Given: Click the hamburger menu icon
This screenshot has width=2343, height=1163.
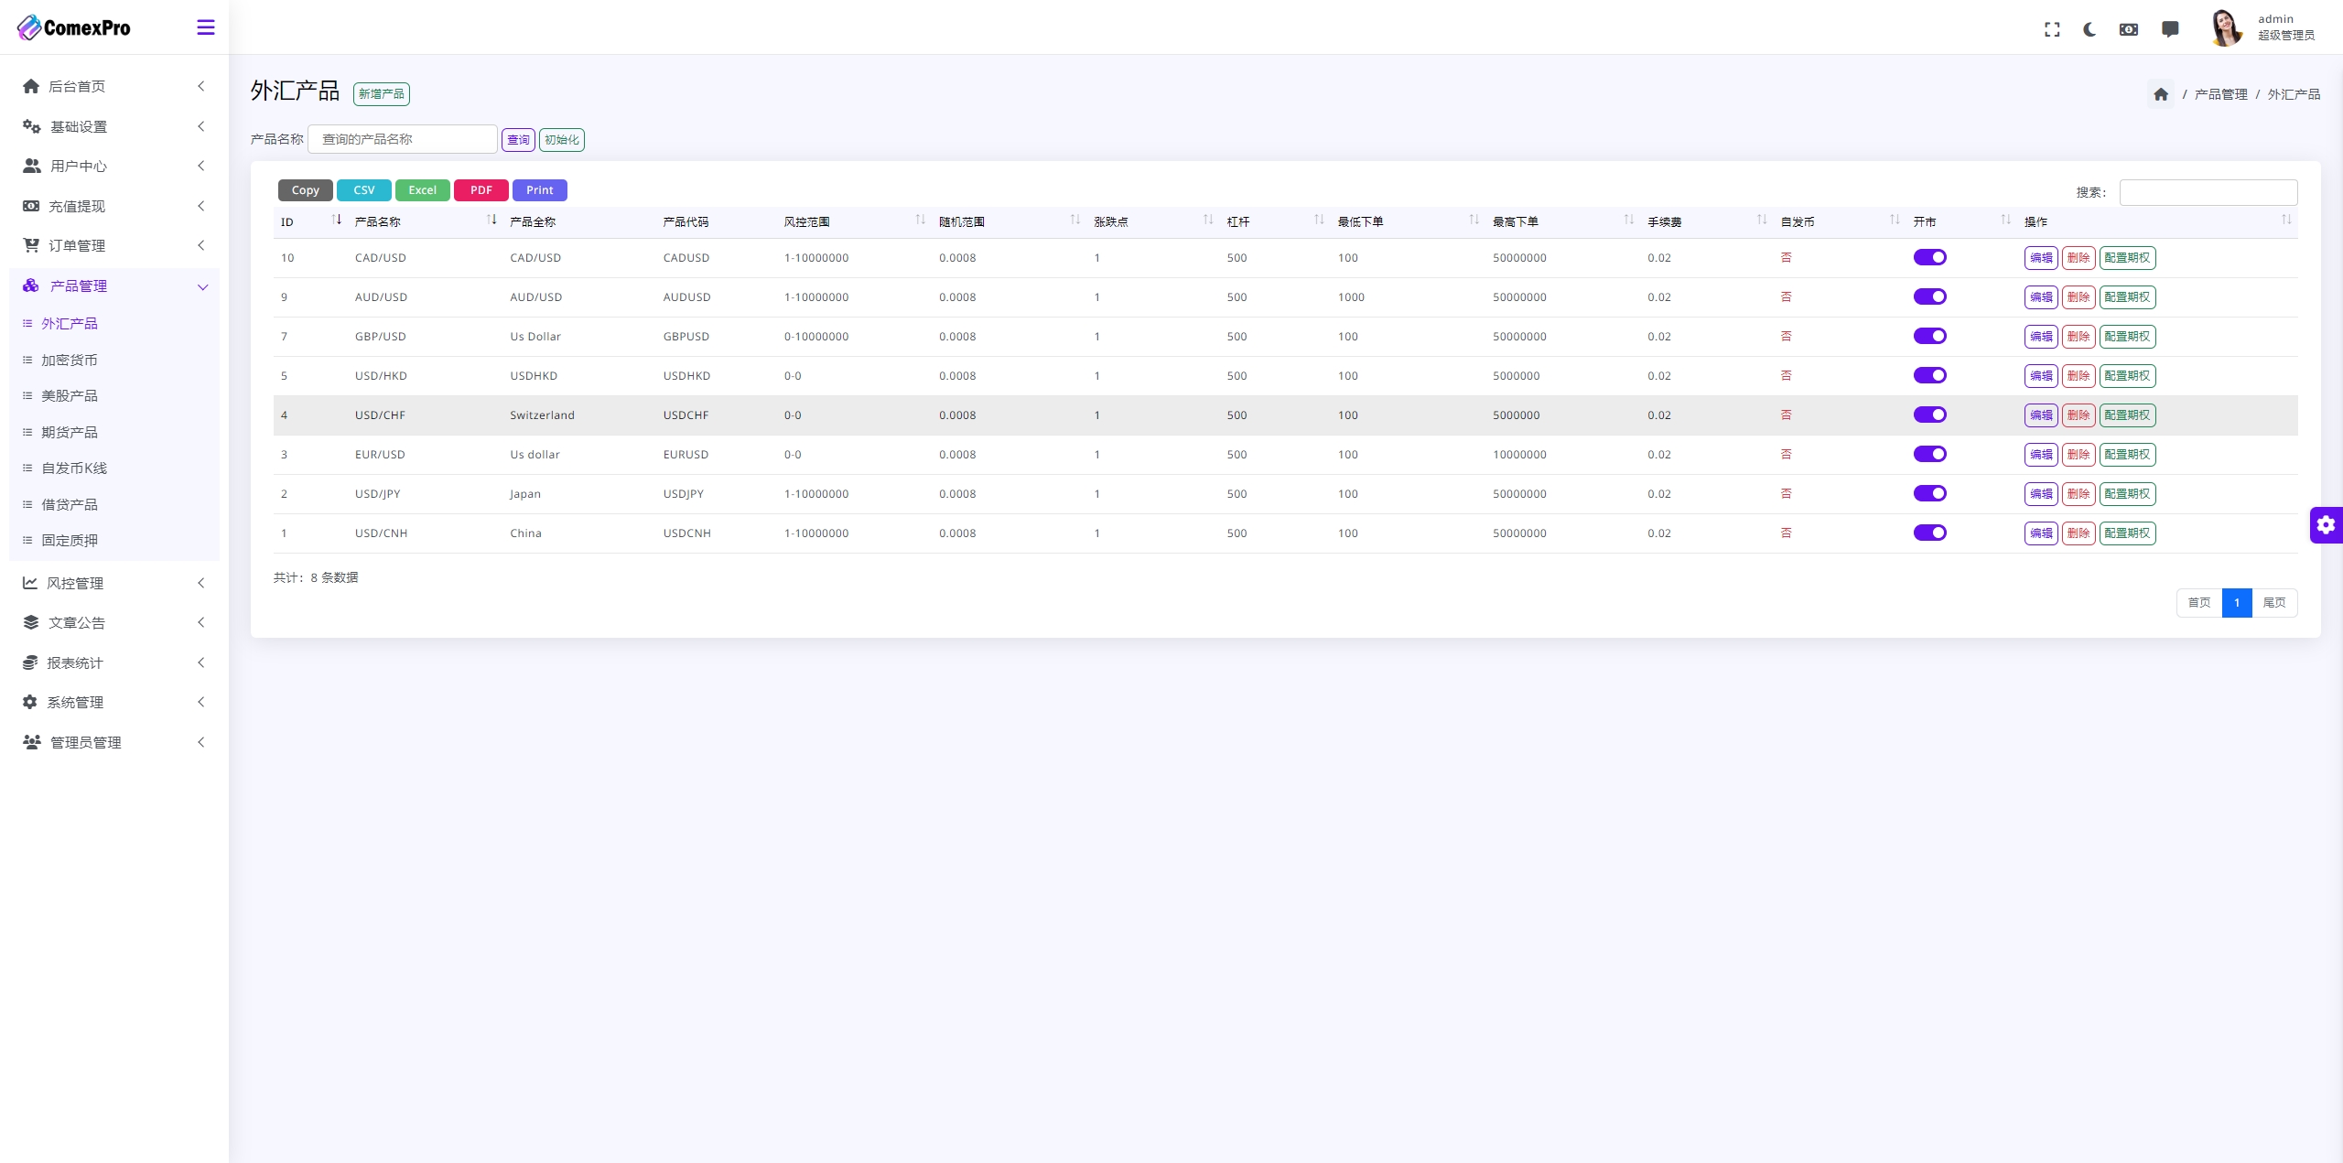Looking at the screenshot, I should (x=206, y=27).
